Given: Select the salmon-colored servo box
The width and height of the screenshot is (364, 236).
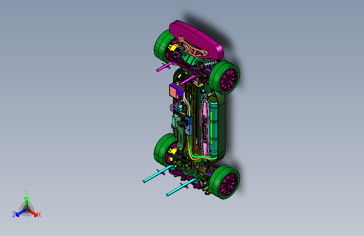Looking at the screenshot, I should click(x=173, y=92).
